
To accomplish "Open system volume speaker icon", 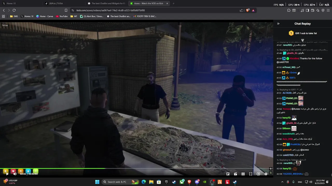I will [x=311, y=182].
